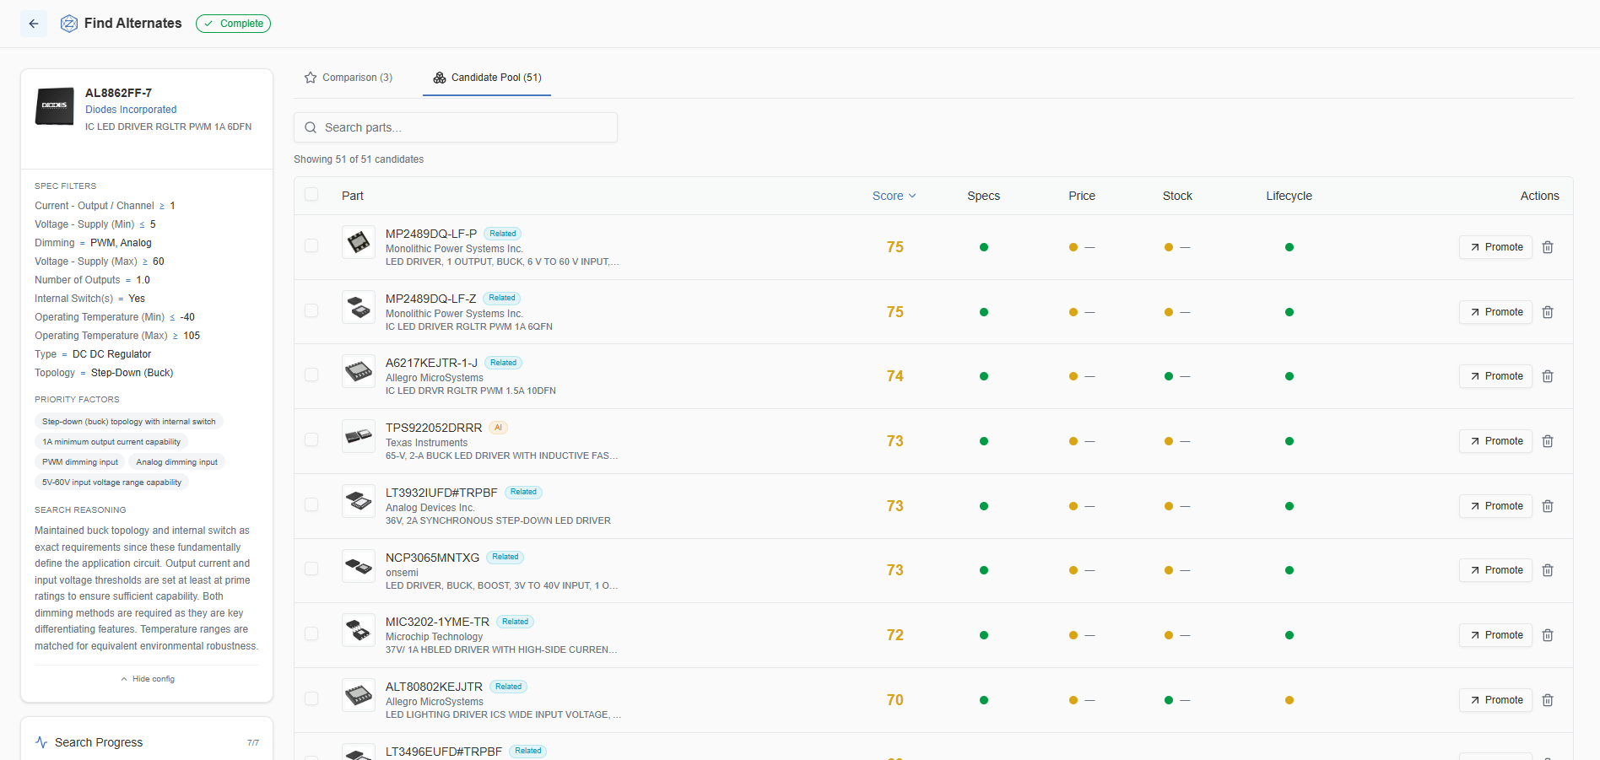Click the Related badge on NCP3065MNTXG

505,558
